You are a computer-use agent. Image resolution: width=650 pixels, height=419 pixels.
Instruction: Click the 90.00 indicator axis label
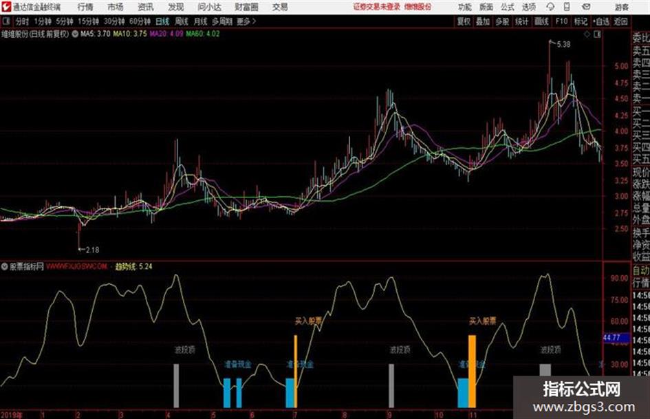pos(619,278)
